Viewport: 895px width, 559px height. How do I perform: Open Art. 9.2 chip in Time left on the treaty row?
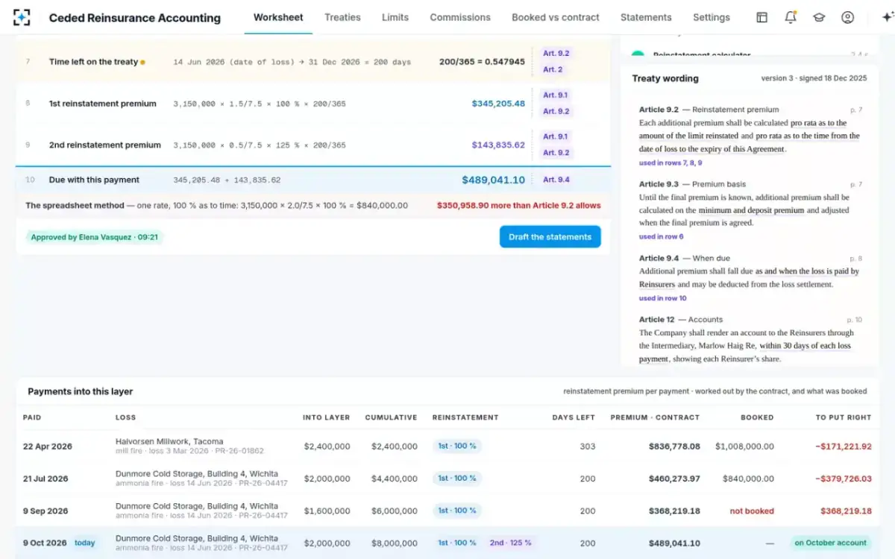tap(556, 54)
